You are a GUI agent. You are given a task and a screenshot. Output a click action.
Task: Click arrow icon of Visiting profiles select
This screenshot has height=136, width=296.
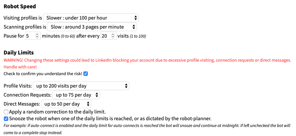pyautogui.click(x=135, y=18)
